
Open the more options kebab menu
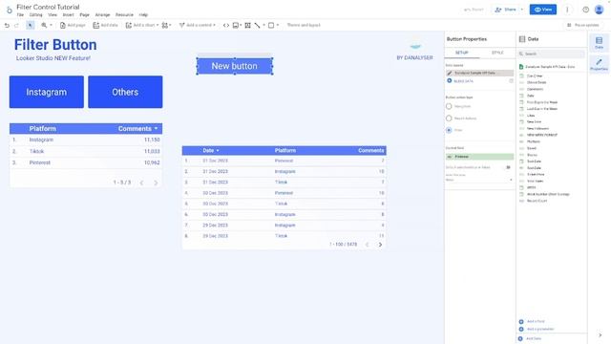click(x=567, y=10)
